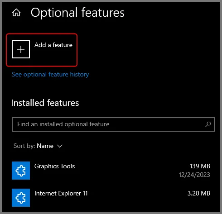Select the Internet Explorer 11 feature name
This screenshot has width=222, height=214.
click(x=61, y=193)
